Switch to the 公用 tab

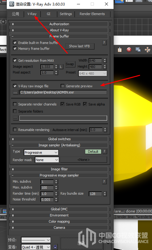coord(15,14)
